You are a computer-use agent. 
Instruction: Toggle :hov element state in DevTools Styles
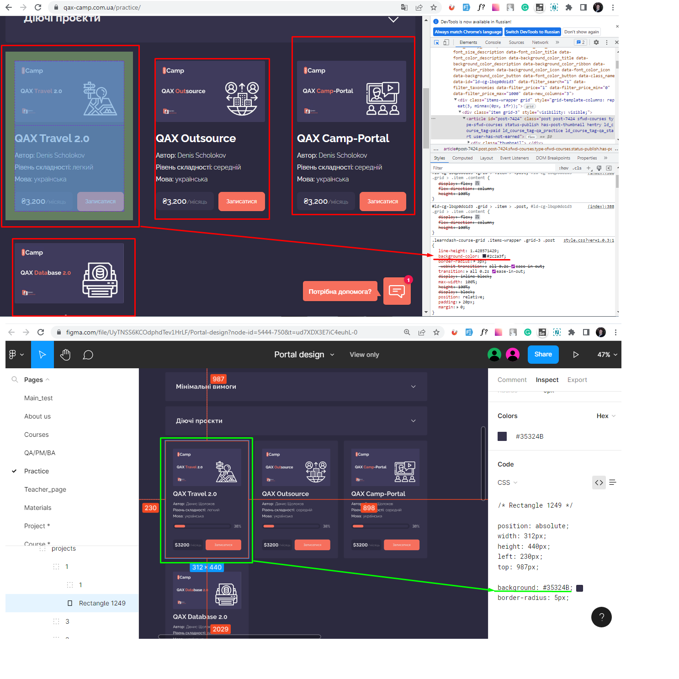(564, 168)
